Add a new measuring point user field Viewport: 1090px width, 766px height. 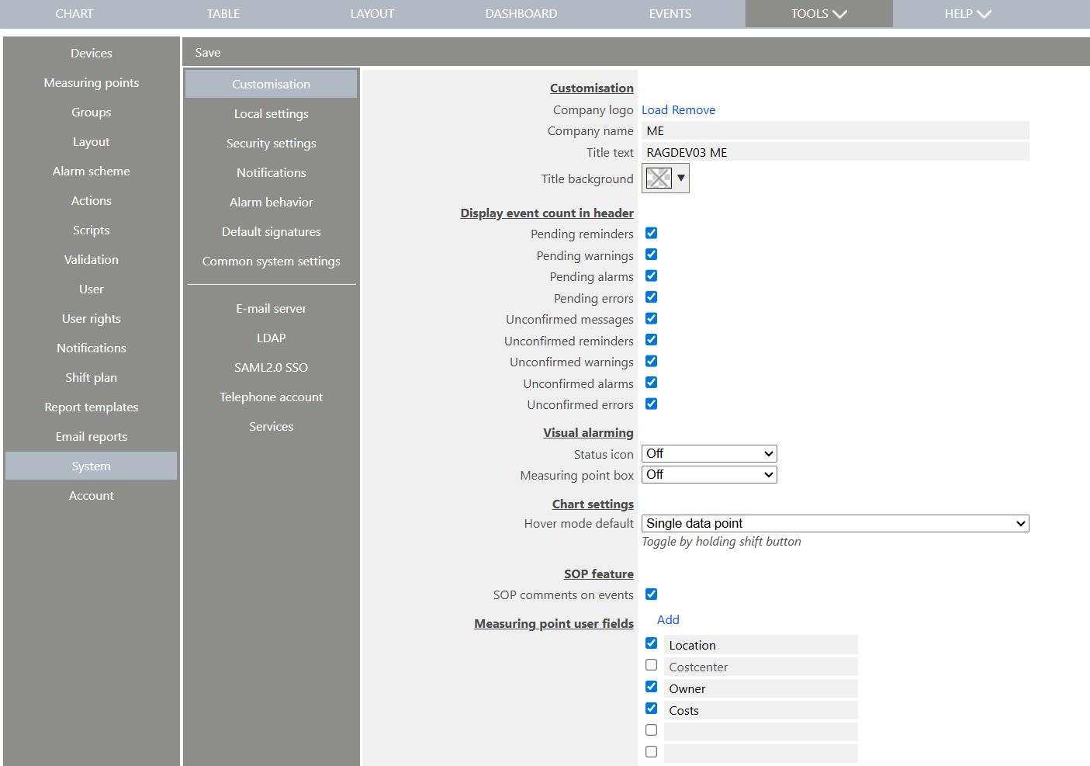pyautogui.click(x=667, y=619)
